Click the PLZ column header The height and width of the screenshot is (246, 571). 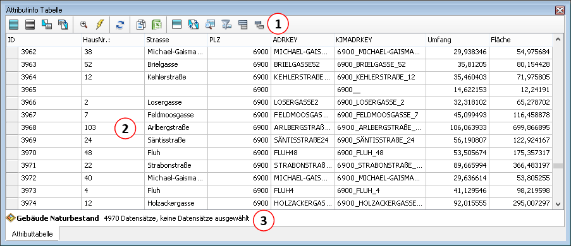coord(239,40)
